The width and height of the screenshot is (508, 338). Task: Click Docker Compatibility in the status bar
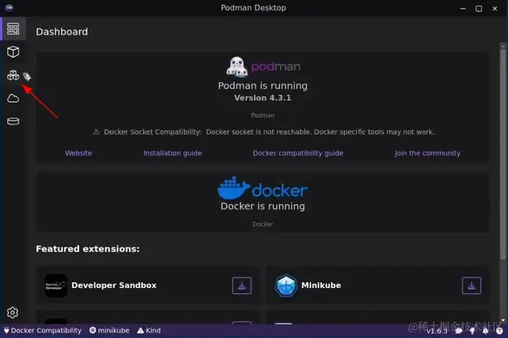pyautogui.click(x=43, y=330)
